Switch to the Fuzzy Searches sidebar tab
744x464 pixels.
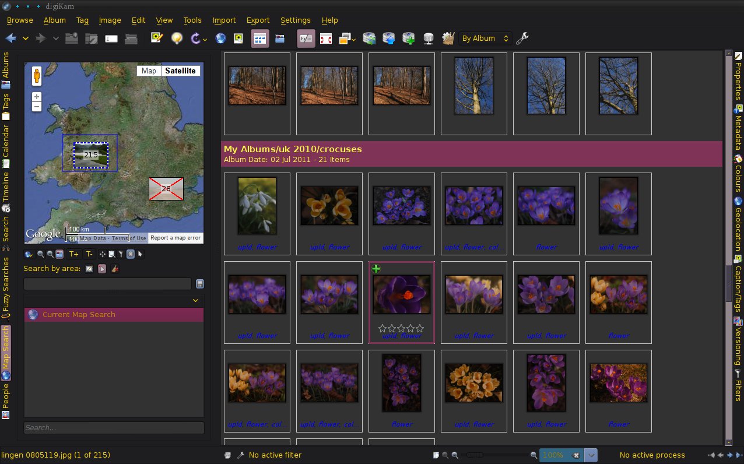click(x=6, y=288)
